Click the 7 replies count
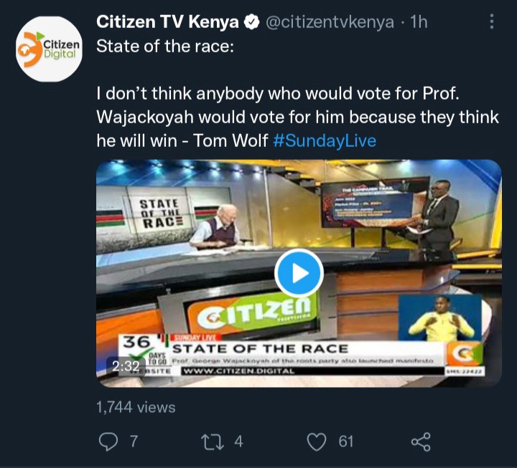Screen dimensions: 517x468 [134, 441]
